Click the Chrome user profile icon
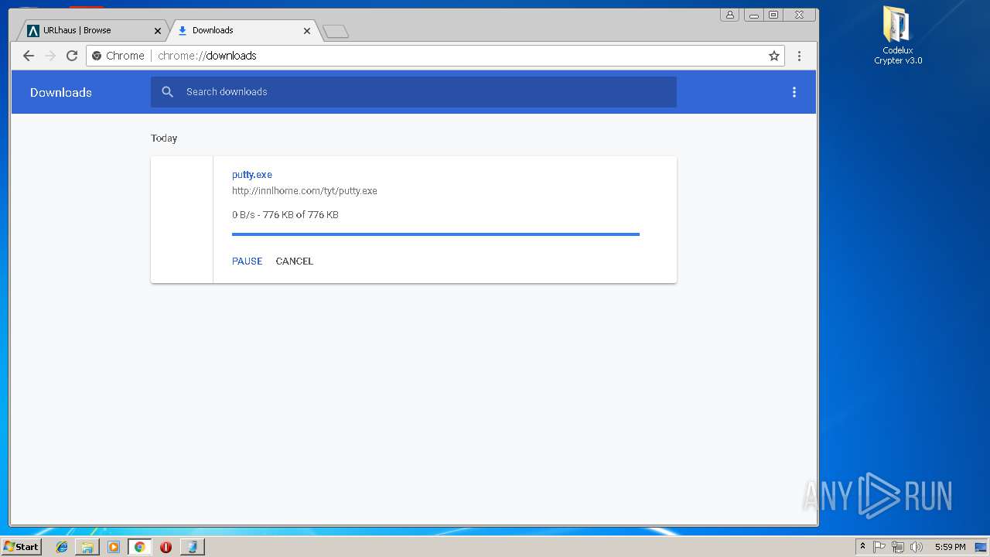990x557 pixels. tap(729, 15)
